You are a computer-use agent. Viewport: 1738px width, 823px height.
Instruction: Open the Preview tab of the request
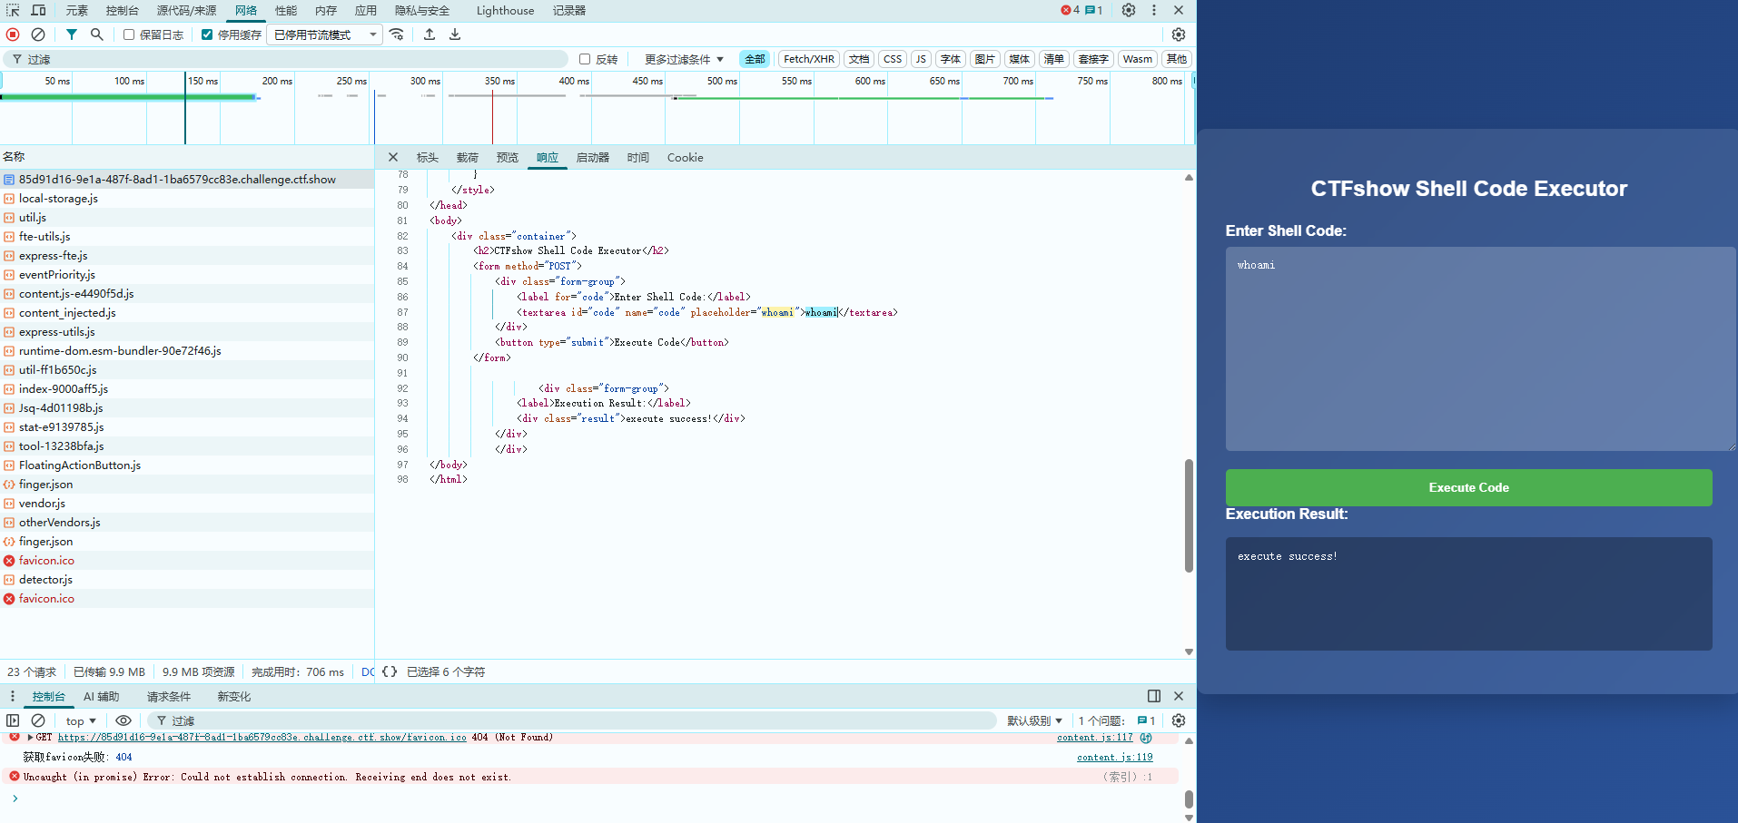[507, 157]
